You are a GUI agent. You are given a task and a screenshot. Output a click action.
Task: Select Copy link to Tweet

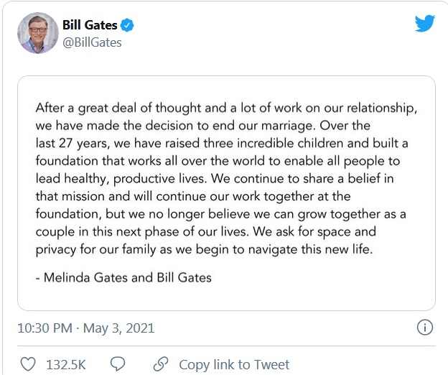tap(234, 364)
